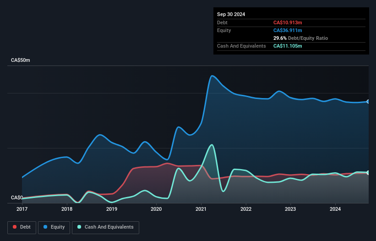This screenshot has height=241, width=376.
Task: Toggle the Debt series legend button
Action: 22,227
